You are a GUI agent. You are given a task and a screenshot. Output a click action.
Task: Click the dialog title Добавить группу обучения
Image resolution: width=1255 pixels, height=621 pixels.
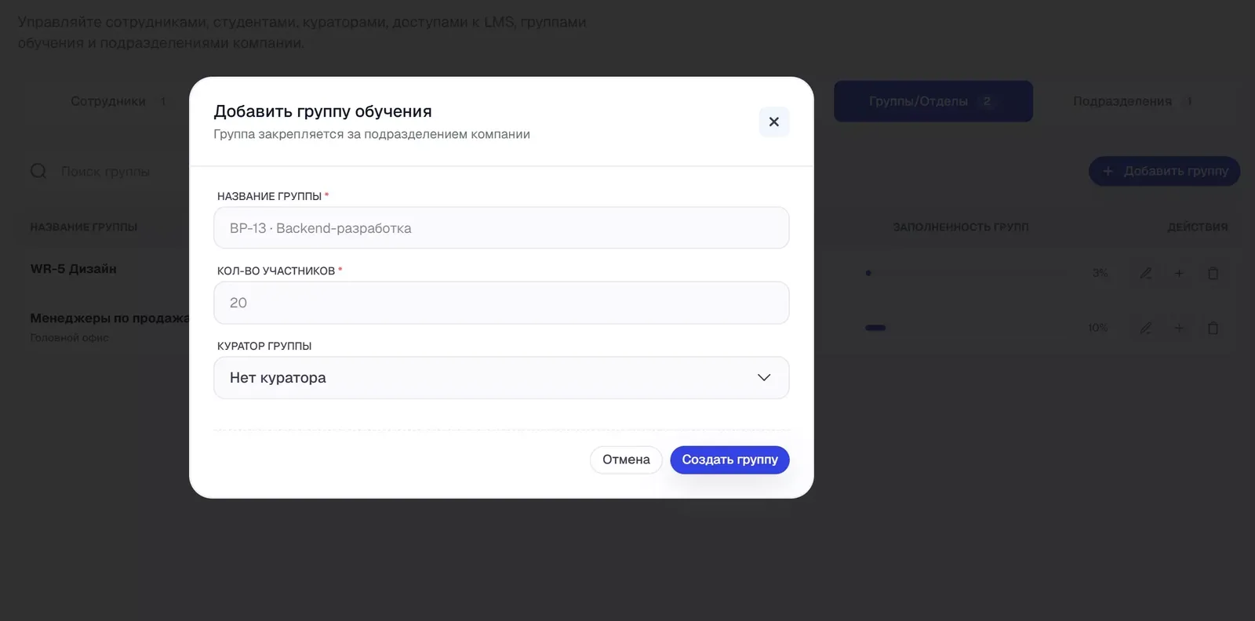pyautogui.click(x=322, y=111)
